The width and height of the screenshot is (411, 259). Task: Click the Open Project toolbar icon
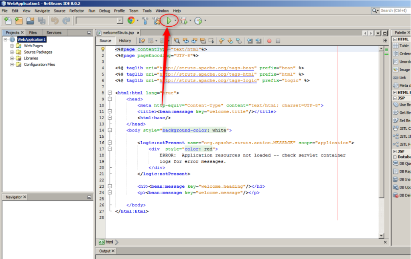tap(30, 20)
